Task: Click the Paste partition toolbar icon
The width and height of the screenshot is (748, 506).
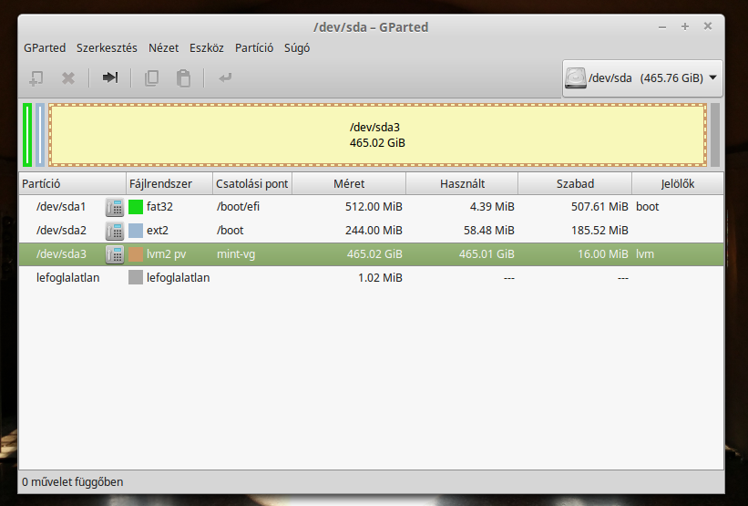Action: (x=183, y=77)
